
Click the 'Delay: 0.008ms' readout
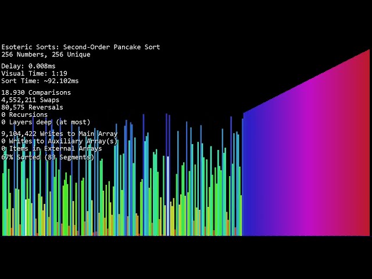[28, 66]
